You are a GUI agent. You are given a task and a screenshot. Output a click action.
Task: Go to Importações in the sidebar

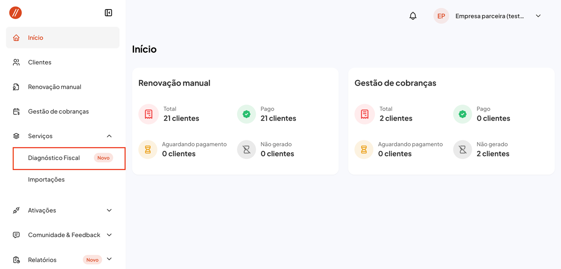[x=46, y=179]
